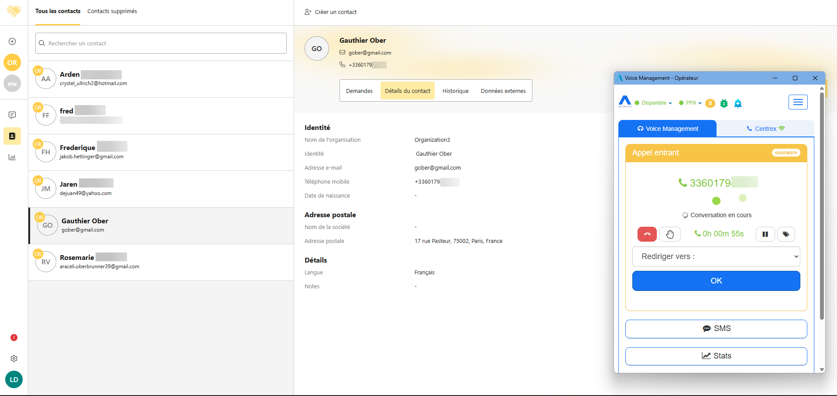Pause the ongoing call
The height and width of the screenshot is (396, 837).
765,234
